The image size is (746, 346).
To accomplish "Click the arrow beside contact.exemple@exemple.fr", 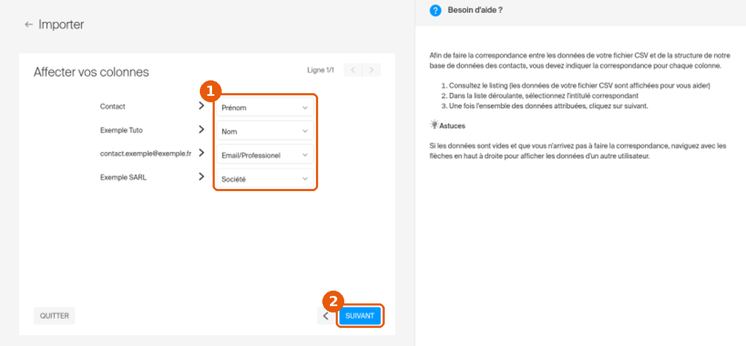I will [x=201, y=153].
